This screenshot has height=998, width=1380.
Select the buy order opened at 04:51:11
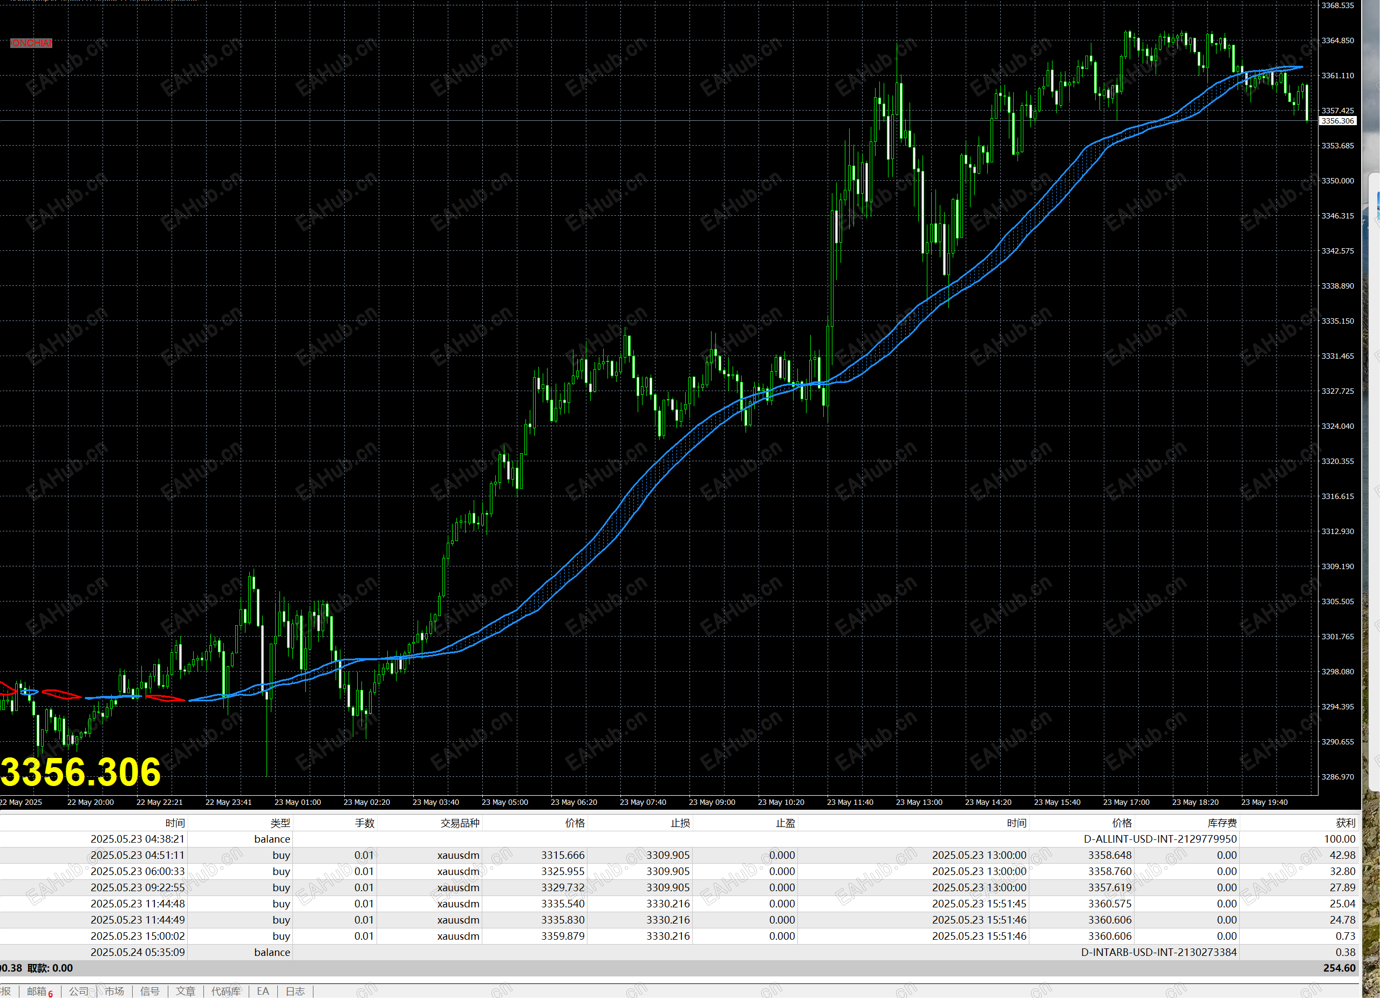(x=138, y=855)
